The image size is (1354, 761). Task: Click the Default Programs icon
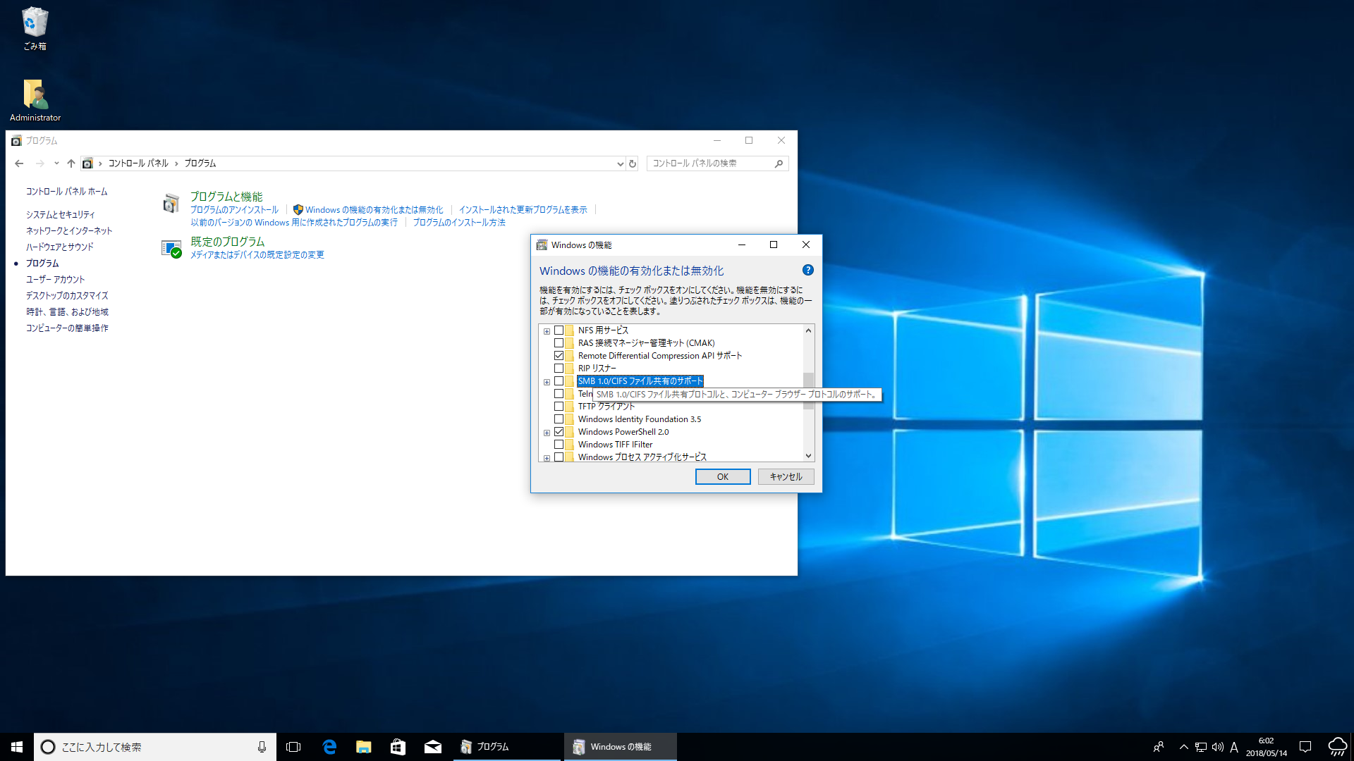171,248
